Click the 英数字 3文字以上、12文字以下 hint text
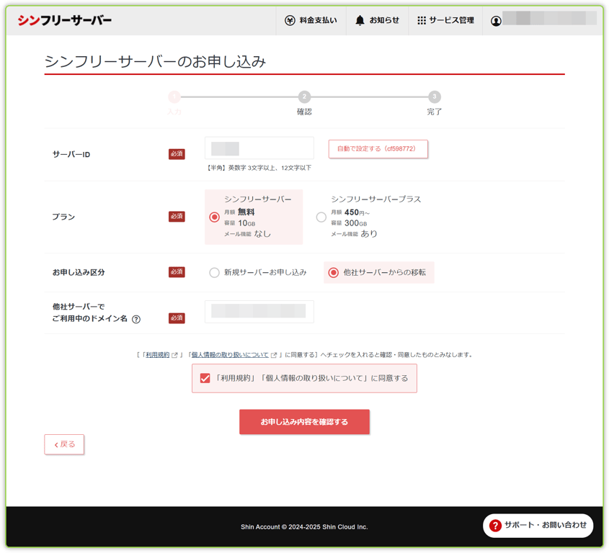This screenshot has width=609, height=553. pyautogui.click(x=259, y=168)
